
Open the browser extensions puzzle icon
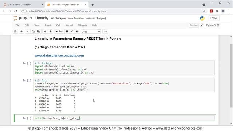[x=217, y=11]
